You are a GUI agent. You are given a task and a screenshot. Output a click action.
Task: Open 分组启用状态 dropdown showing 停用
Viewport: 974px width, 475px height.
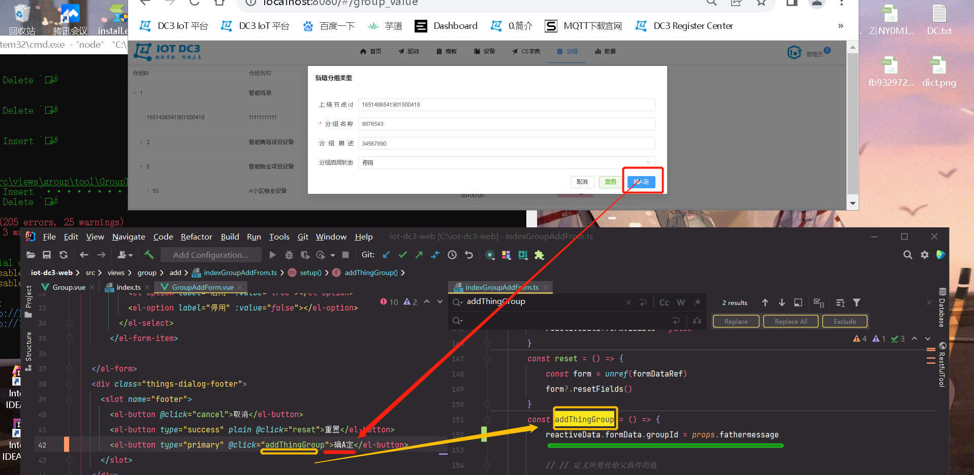pyautogui.click(x=507, y=162)
